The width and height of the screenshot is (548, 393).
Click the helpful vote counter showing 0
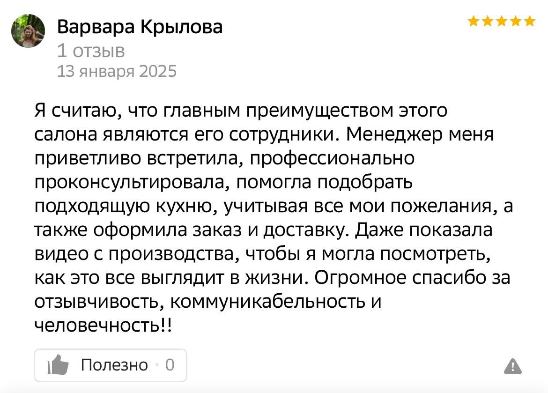tap(170, 365)
